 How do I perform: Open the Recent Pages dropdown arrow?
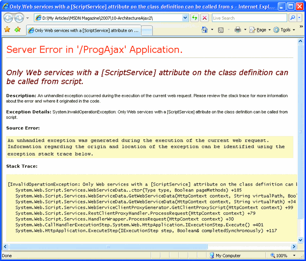click(x=27, y=18)
